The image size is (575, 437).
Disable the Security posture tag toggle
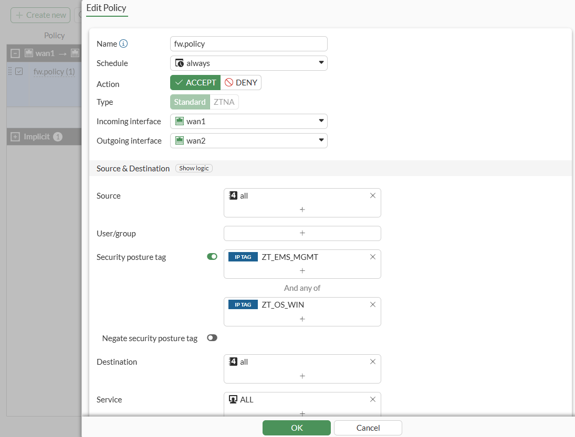(212, 257)
